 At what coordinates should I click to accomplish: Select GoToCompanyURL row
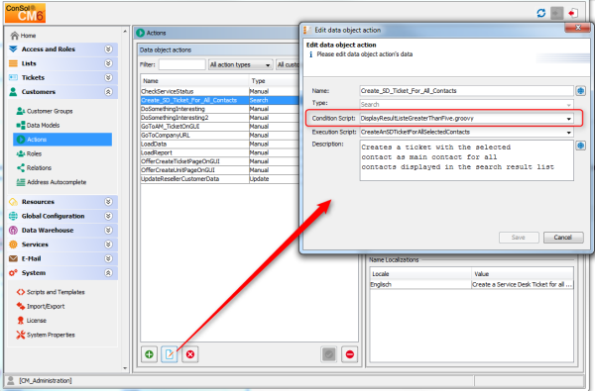[x=220, y=135]
